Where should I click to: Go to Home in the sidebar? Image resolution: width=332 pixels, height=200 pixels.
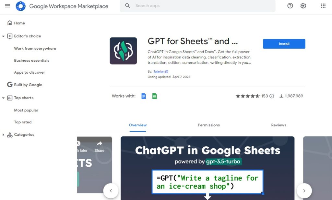[19, 23]
